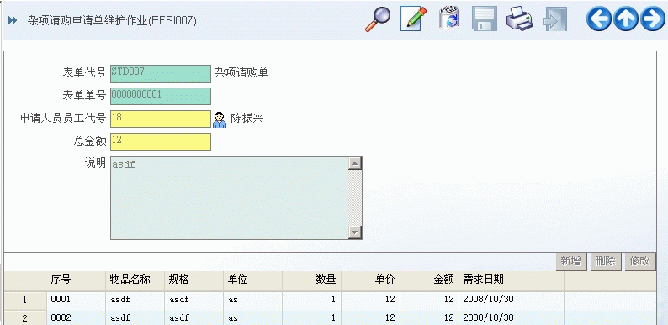Image resolution: width=668 pixels, height=325 pixels.
Task: Click the floppy disk save icon
Action: [x=485, y=19]
